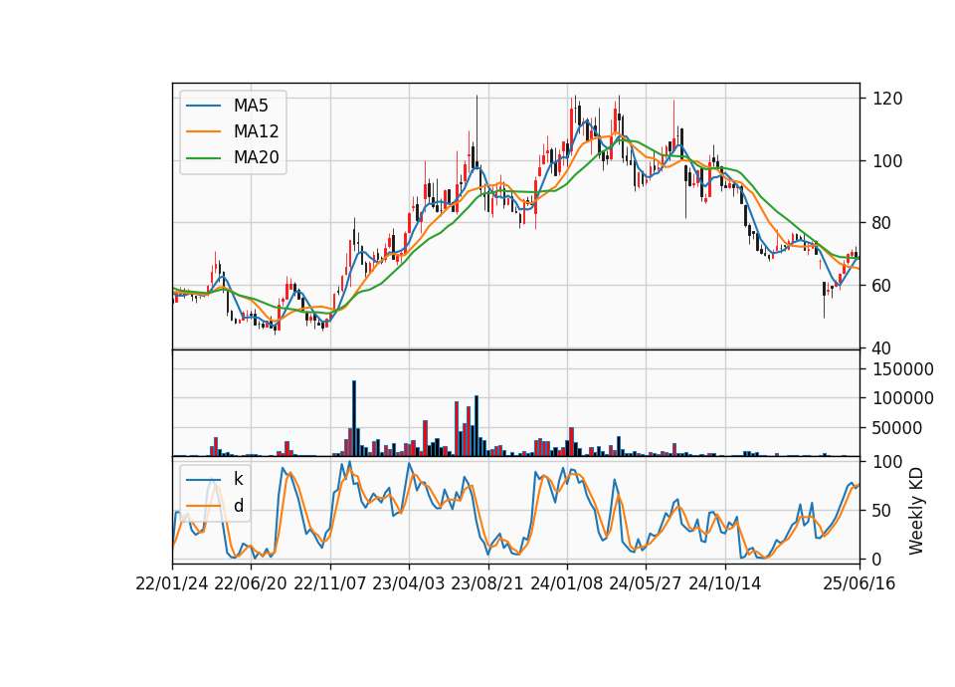The width and height of the screenshot is (955, 687).
Task: Click the 100000 volume axis label
Action: point(903,398)
